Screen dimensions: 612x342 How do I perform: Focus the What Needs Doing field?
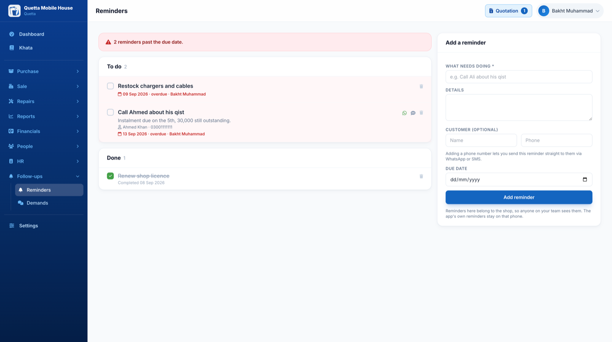[519, 77]
